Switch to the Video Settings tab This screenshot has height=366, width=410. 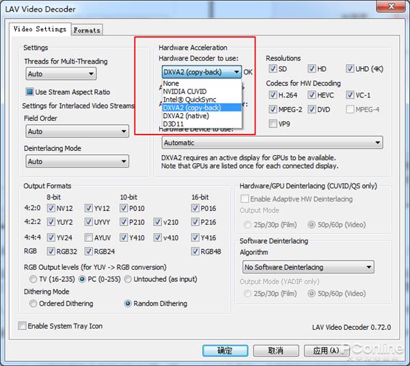(x=40, y=29)
